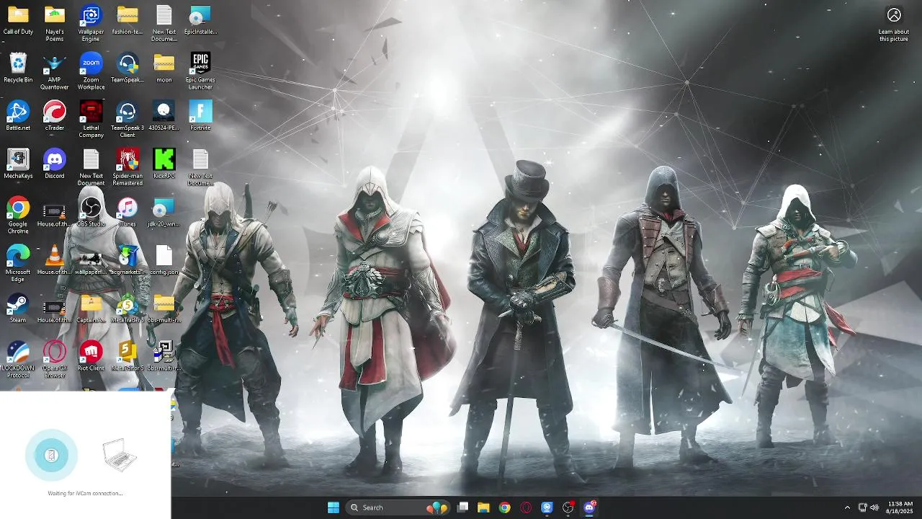Open Battle.net shortcut

click(x=18, y=116)
